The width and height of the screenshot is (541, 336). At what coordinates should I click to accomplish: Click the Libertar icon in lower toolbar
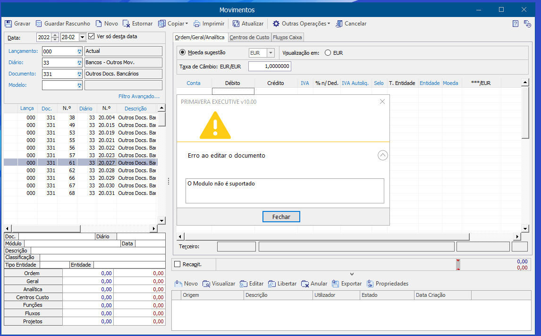click(x=272, y=284)
